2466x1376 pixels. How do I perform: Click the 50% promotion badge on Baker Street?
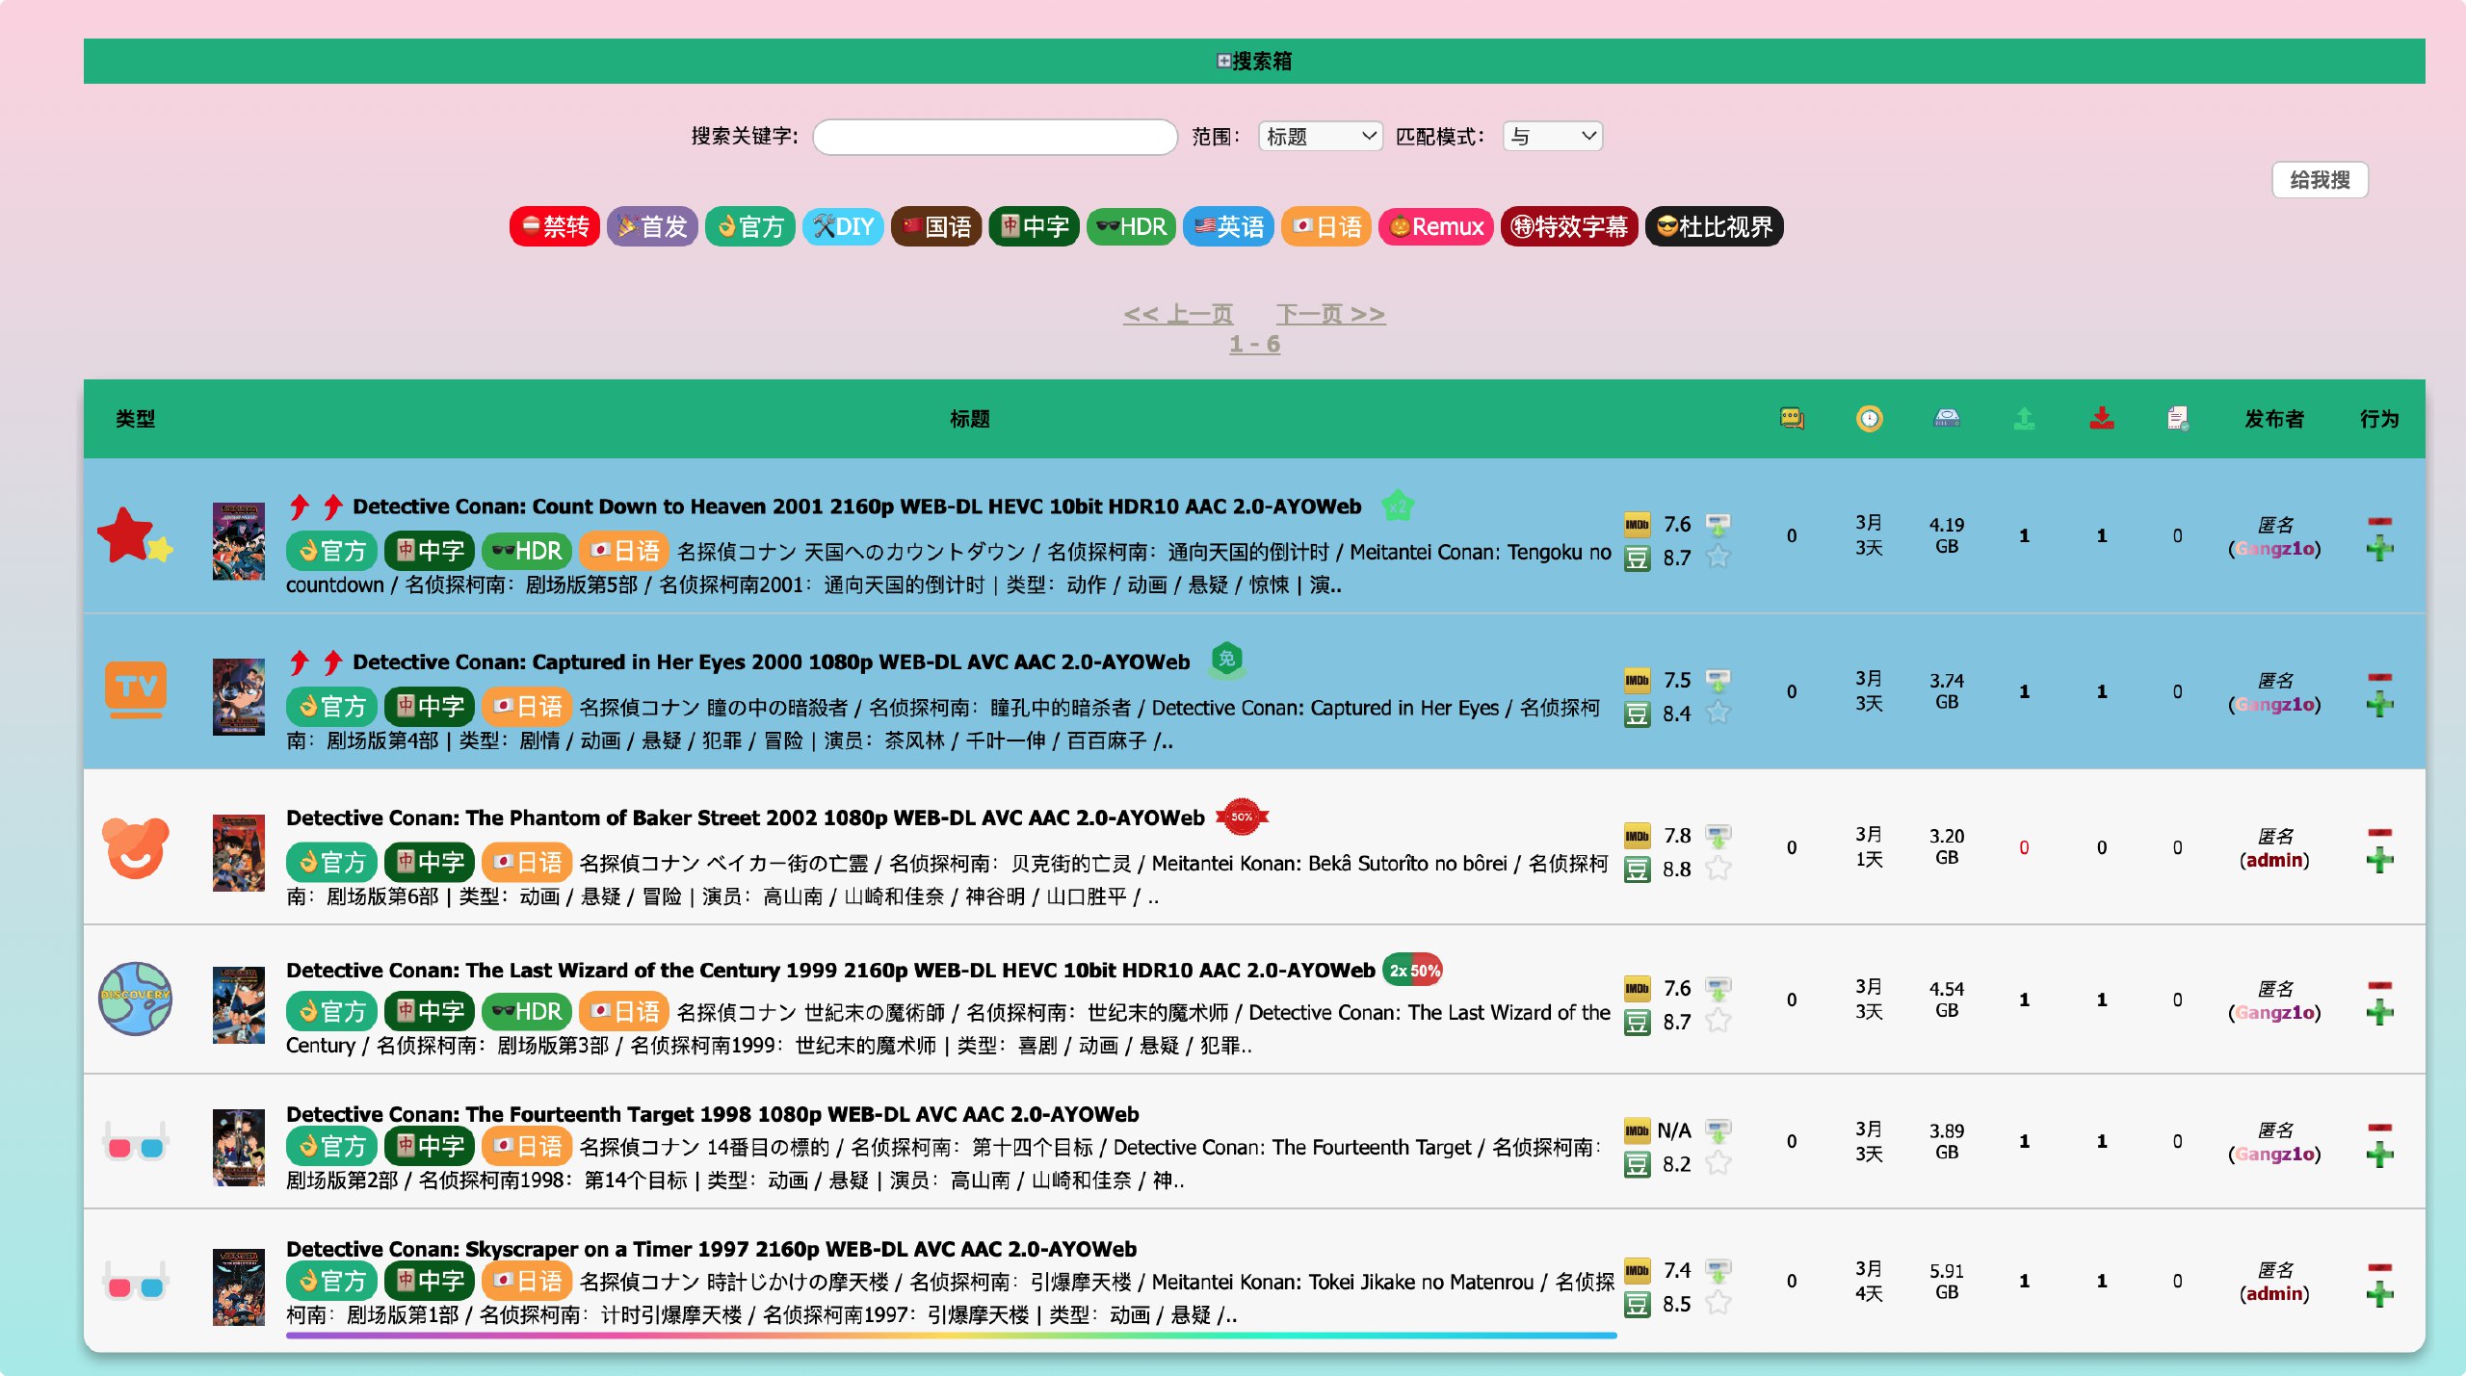point(1242,817)
